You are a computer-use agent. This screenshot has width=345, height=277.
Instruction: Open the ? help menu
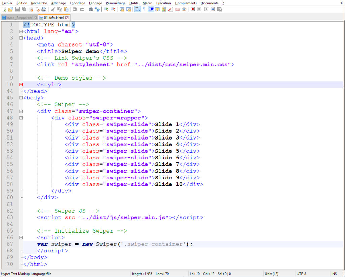pyautogui.click(x=223, y=3)
